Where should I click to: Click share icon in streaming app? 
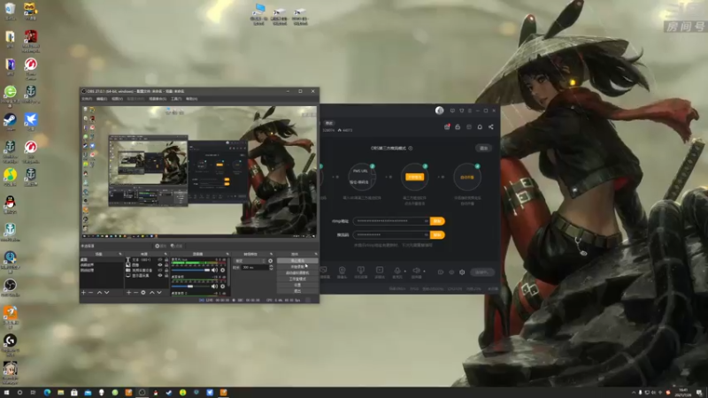tap(491, 126)
